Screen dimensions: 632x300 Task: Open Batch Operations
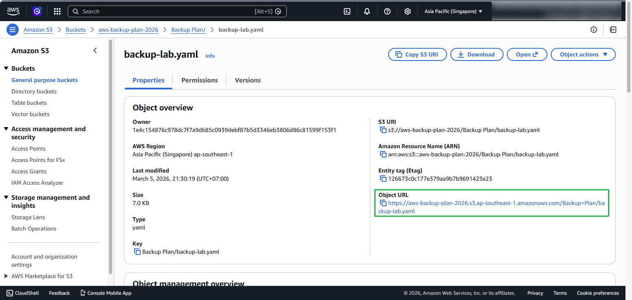[34, 229]
